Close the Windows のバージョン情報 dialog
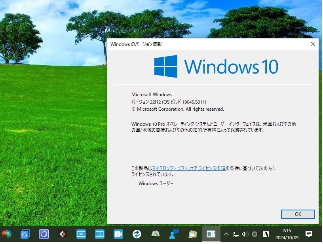The width and height of the screenshot is (323, 244). (x=312, y=44)
